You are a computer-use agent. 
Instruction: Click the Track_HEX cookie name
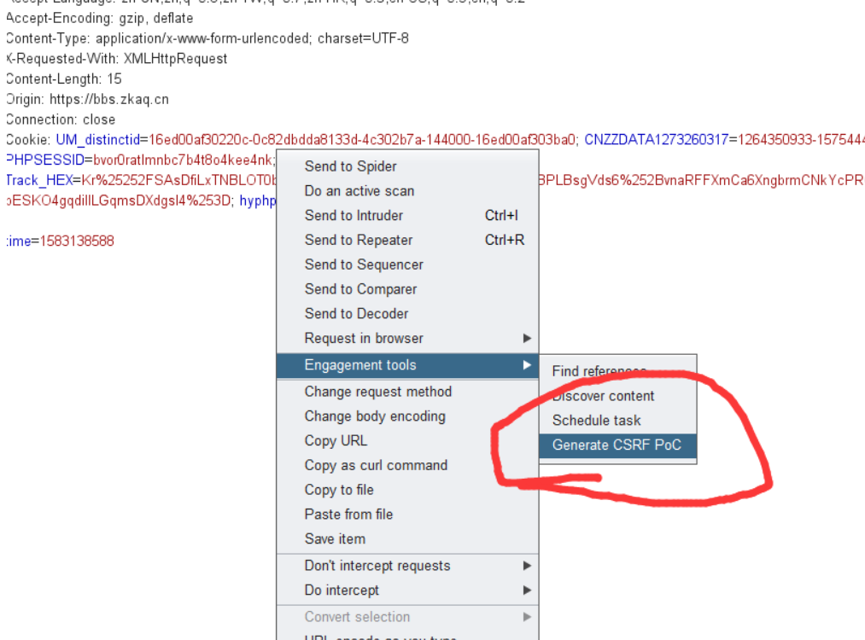39,180
